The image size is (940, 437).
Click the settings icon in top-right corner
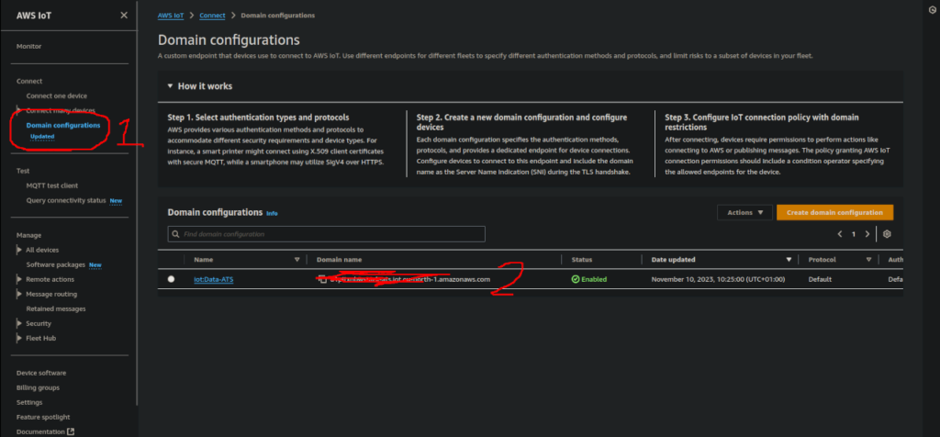(x=931, y=11)
